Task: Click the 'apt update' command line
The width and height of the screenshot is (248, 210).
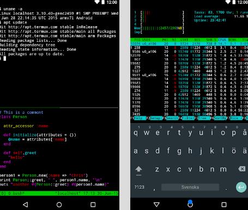Action: [14, 22]
